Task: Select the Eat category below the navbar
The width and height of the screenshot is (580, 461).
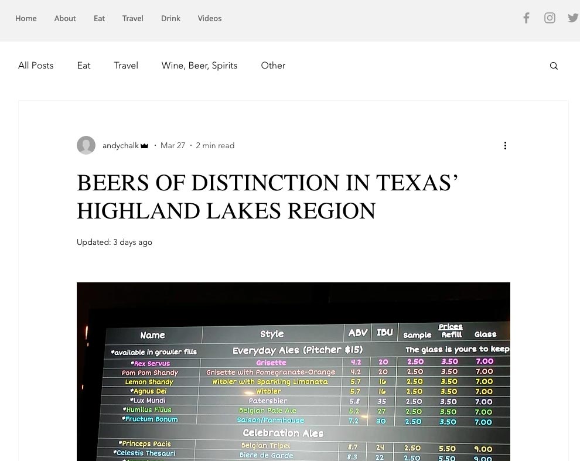Action: (x=84, y=66)
